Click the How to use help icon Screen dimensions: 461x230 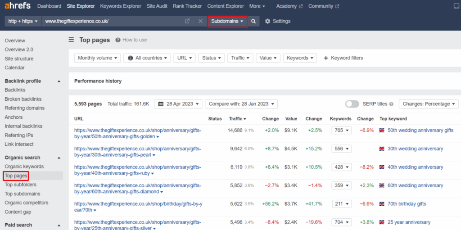tap(118, 40)
